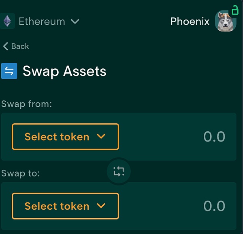
Task: Focus the Swap from amount field
Action: [214, 137]
